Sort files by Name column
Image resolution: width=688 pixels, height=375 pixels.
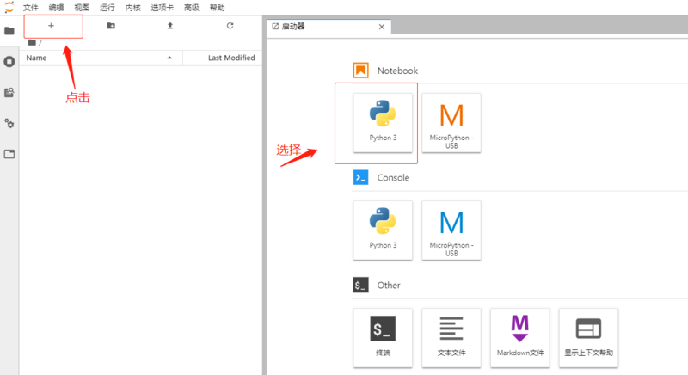pos(37,58)
